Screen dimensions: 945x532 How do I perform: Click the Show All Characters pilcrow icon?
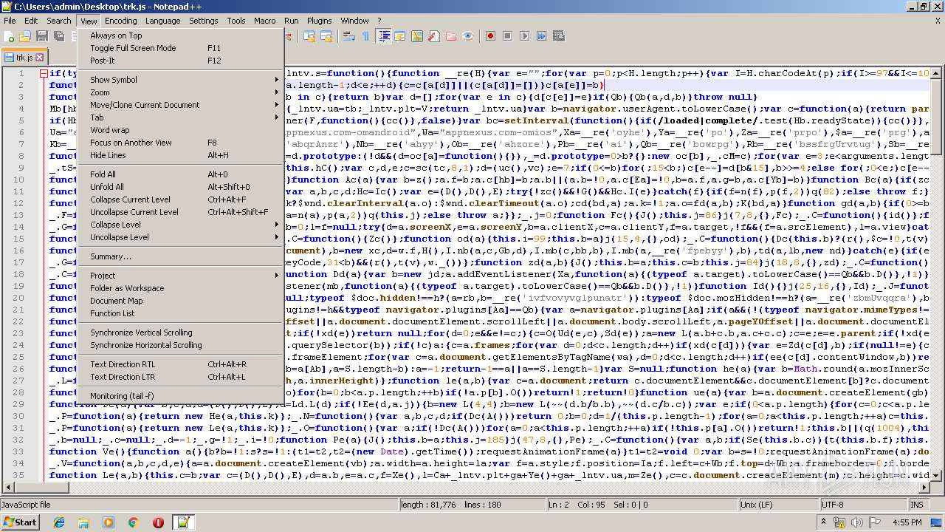point(365,36)
